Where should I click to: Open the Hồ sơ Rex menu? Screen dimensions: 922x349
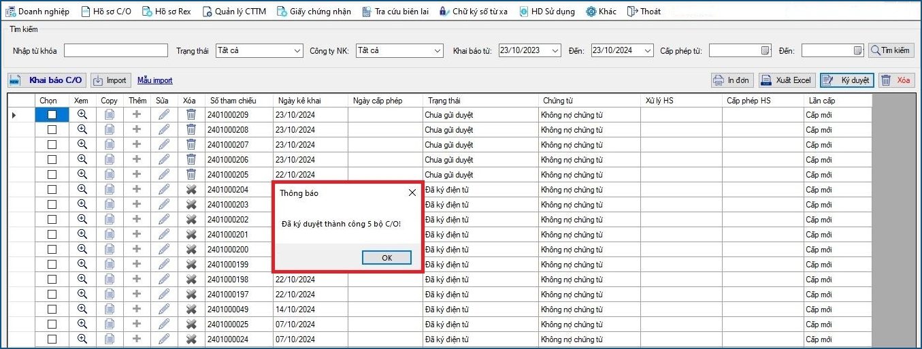167,12
